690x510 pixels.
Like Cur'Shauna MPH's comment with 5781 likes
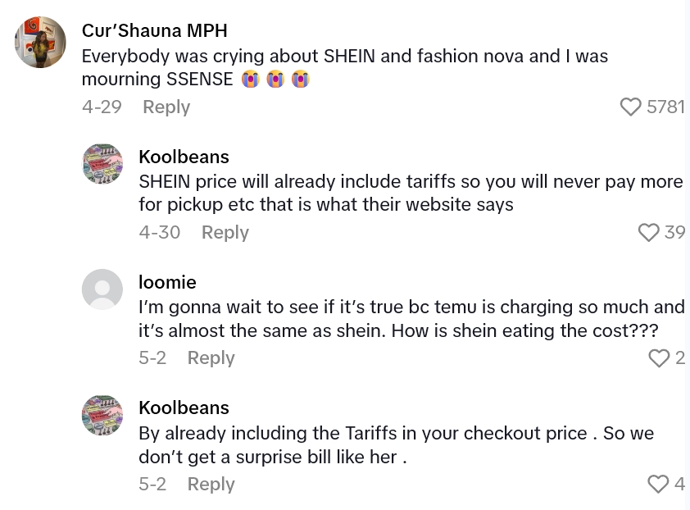click(x=630, y=107)
